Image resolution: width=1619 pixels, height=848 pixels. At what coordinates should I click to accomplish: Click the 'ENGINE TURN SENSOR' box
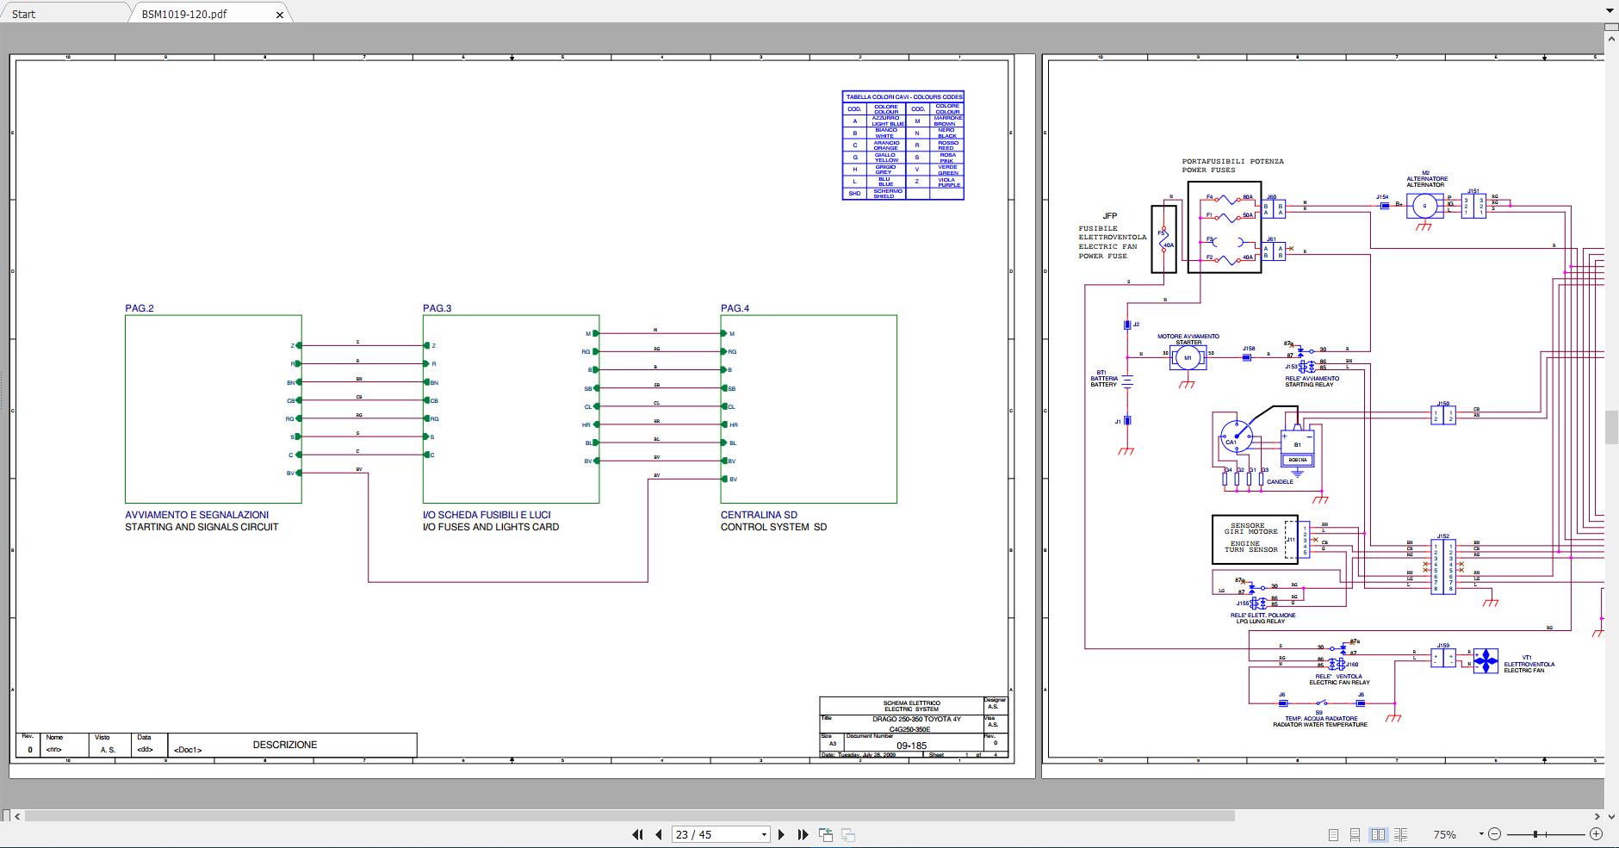pyautogui.click(x=1255, y=540)
